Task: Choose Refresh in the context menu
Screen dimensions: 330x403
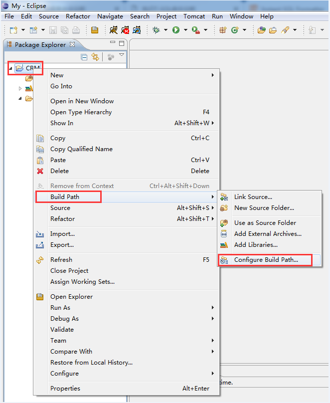Action: (x=127, y=259)
